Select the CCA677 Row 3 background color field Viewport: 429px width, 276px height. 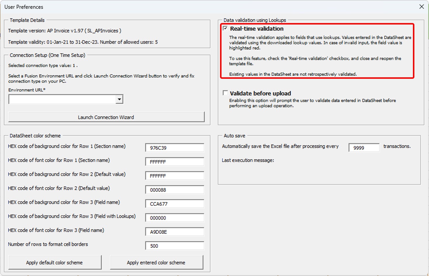pyautogui.click(x=174, y=204)
